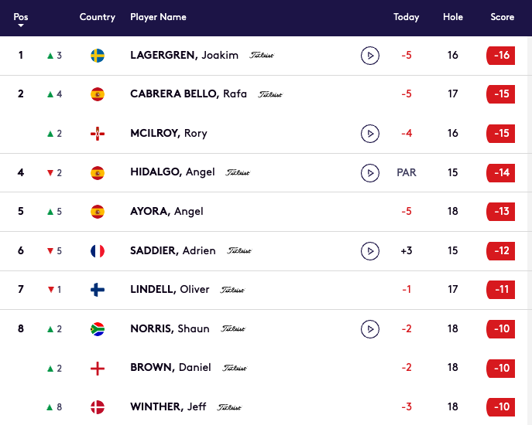Click Northern Ireland flag beside McIlroy
This screenshot has width=532, height=425.
coord(98,134)
